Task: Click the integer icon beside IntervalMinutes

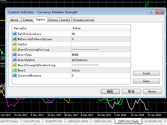Action: pyautogui.click(x=15, y=76)
